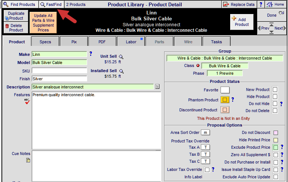This screenshot has width=288, height=182.
Task: Toggle the yellow Hide Printed Price box
Action: (x=276, y=140)
